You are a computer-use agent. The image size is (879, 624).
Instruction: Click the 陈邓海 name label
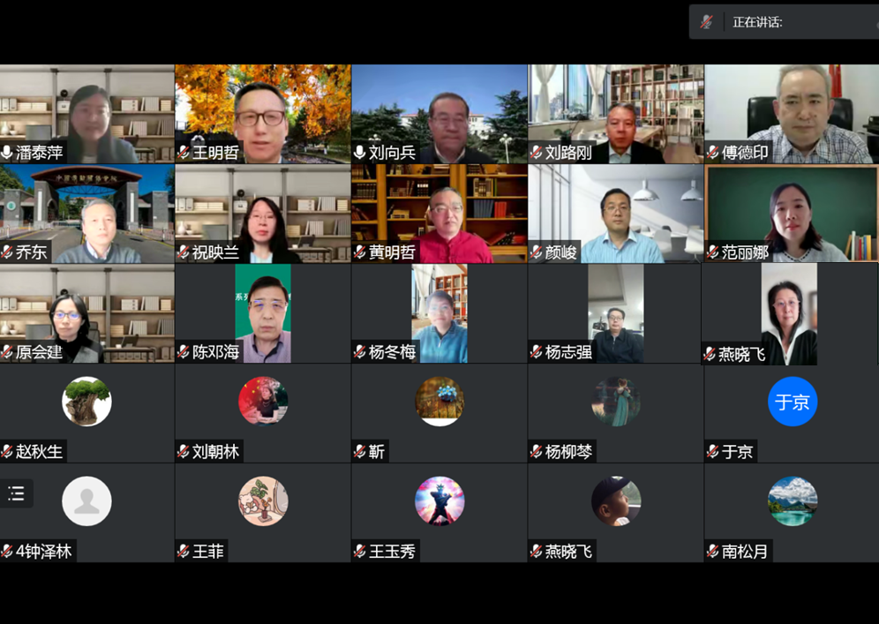[215, 352]
